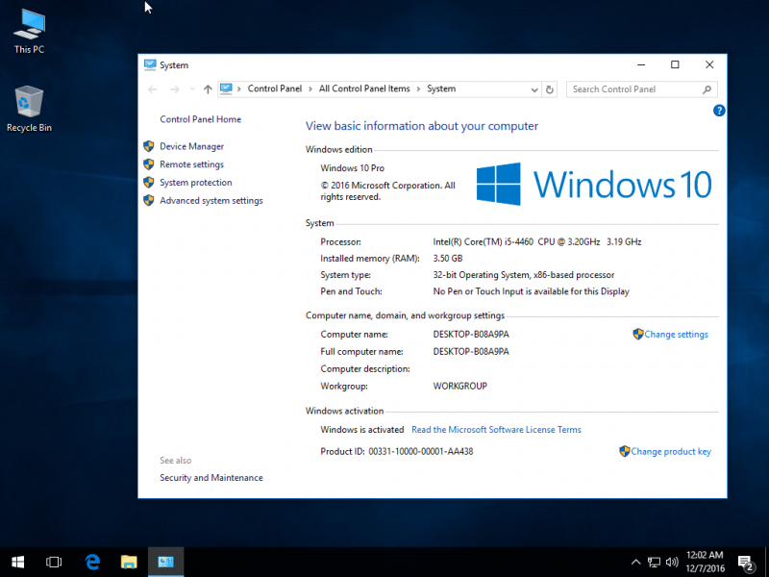The image size is (769, 577).
Task: Click the System taskbar button
Action: (x=165, y=562)
